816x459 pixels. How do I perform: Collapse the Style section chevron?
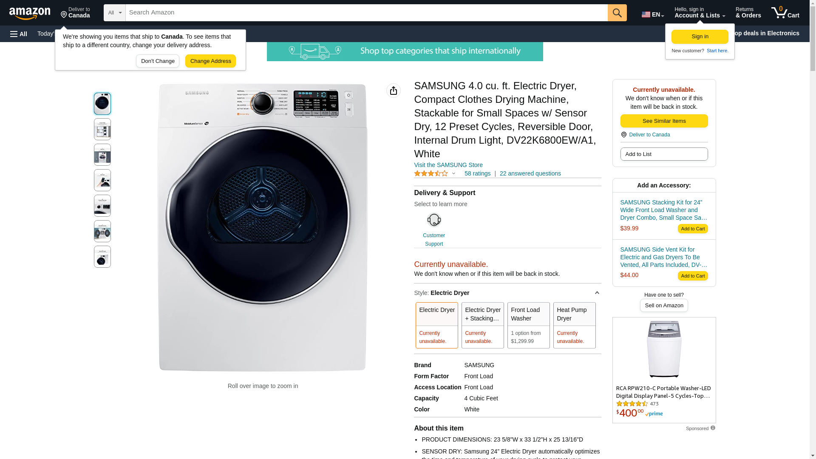(597, 293)
